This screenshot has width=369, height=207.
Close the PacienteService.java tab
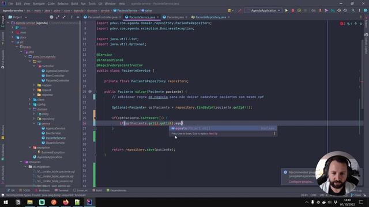pos(157,17)
